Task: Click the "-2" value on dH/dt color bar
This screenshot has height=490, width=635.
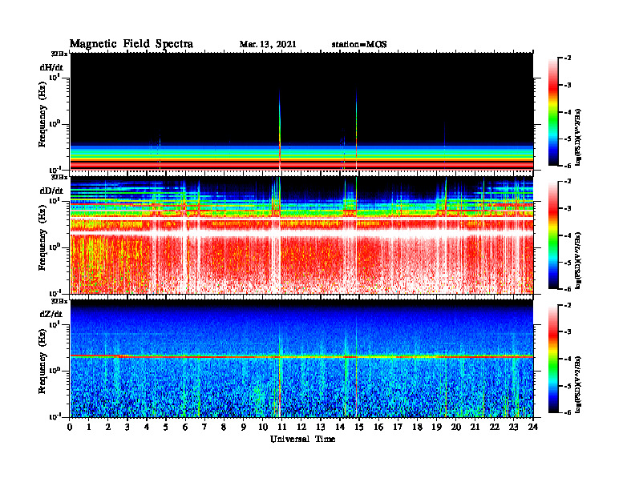Action: coord(568,58)
